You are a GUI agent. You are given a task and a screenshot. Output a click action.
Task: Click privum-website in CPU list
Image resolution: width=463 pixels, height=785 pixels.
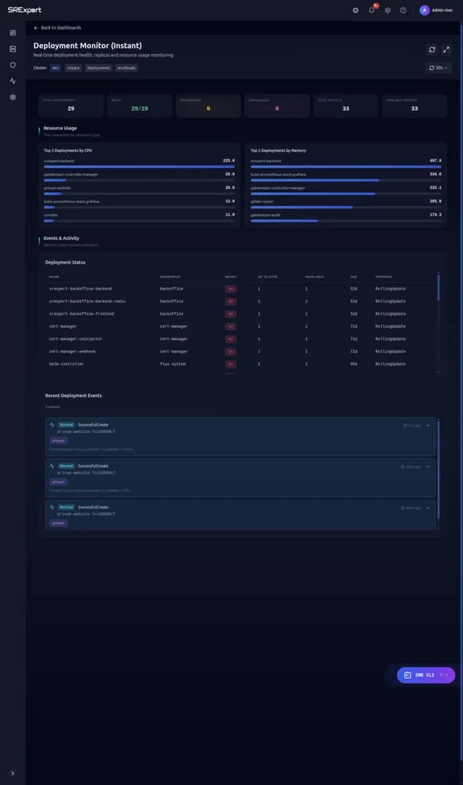pyautogui.click(x=57, y=188)
